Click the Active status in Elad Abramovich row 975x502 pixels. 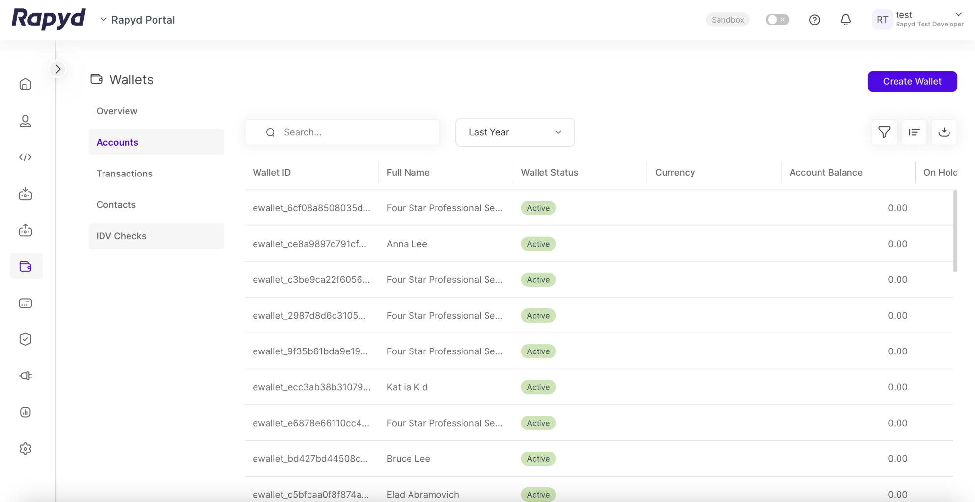click(x=538, y=495)
